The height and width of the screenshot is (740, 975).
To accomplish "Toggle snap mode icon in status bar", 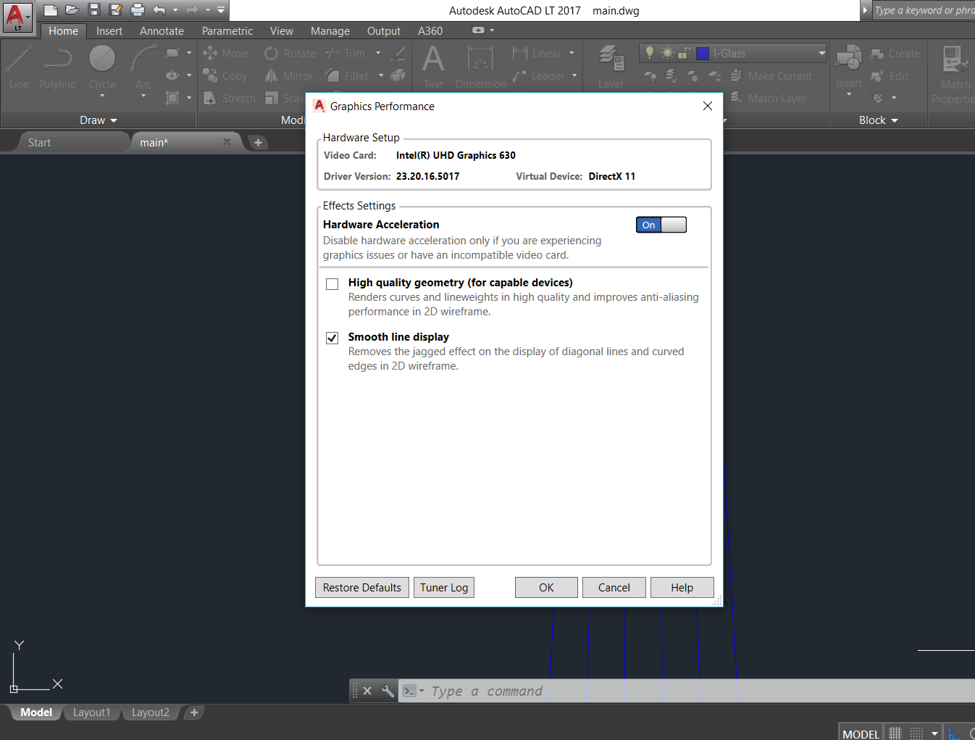I will click(x=895, y=733).
